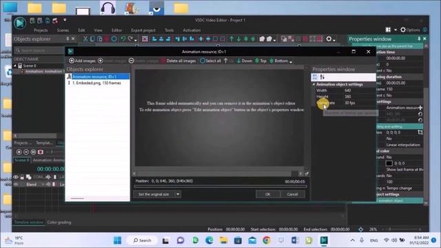Open the Projects menu
Viewport: 441px width, 248px height.
(41, 30)
